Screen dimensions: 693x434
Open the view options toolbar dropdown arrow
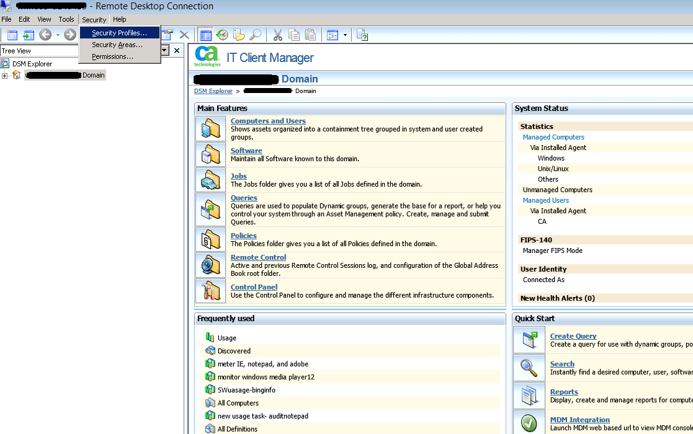(x=345, y=35)
